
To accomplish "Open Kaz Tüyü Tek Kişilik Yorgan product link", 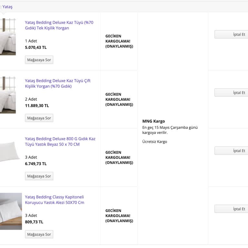I will tap(59, 25).
